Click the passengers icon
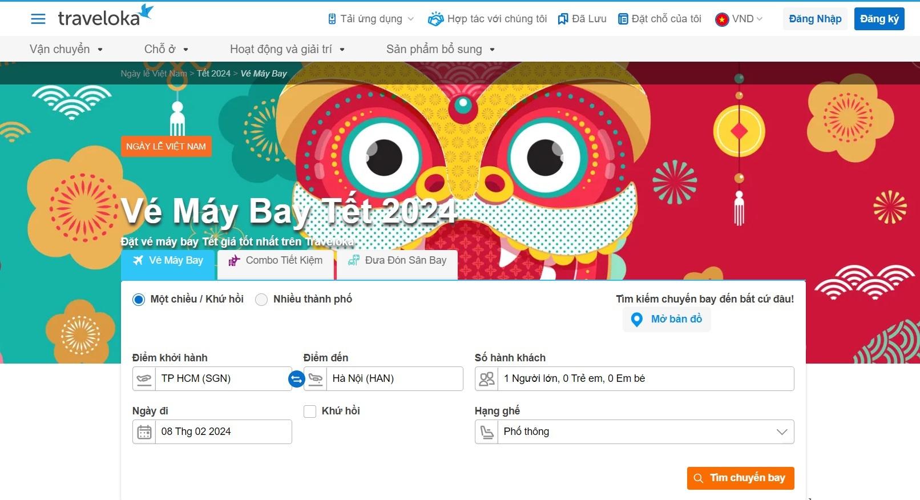 pyautogui.click(x=487, y=378)
